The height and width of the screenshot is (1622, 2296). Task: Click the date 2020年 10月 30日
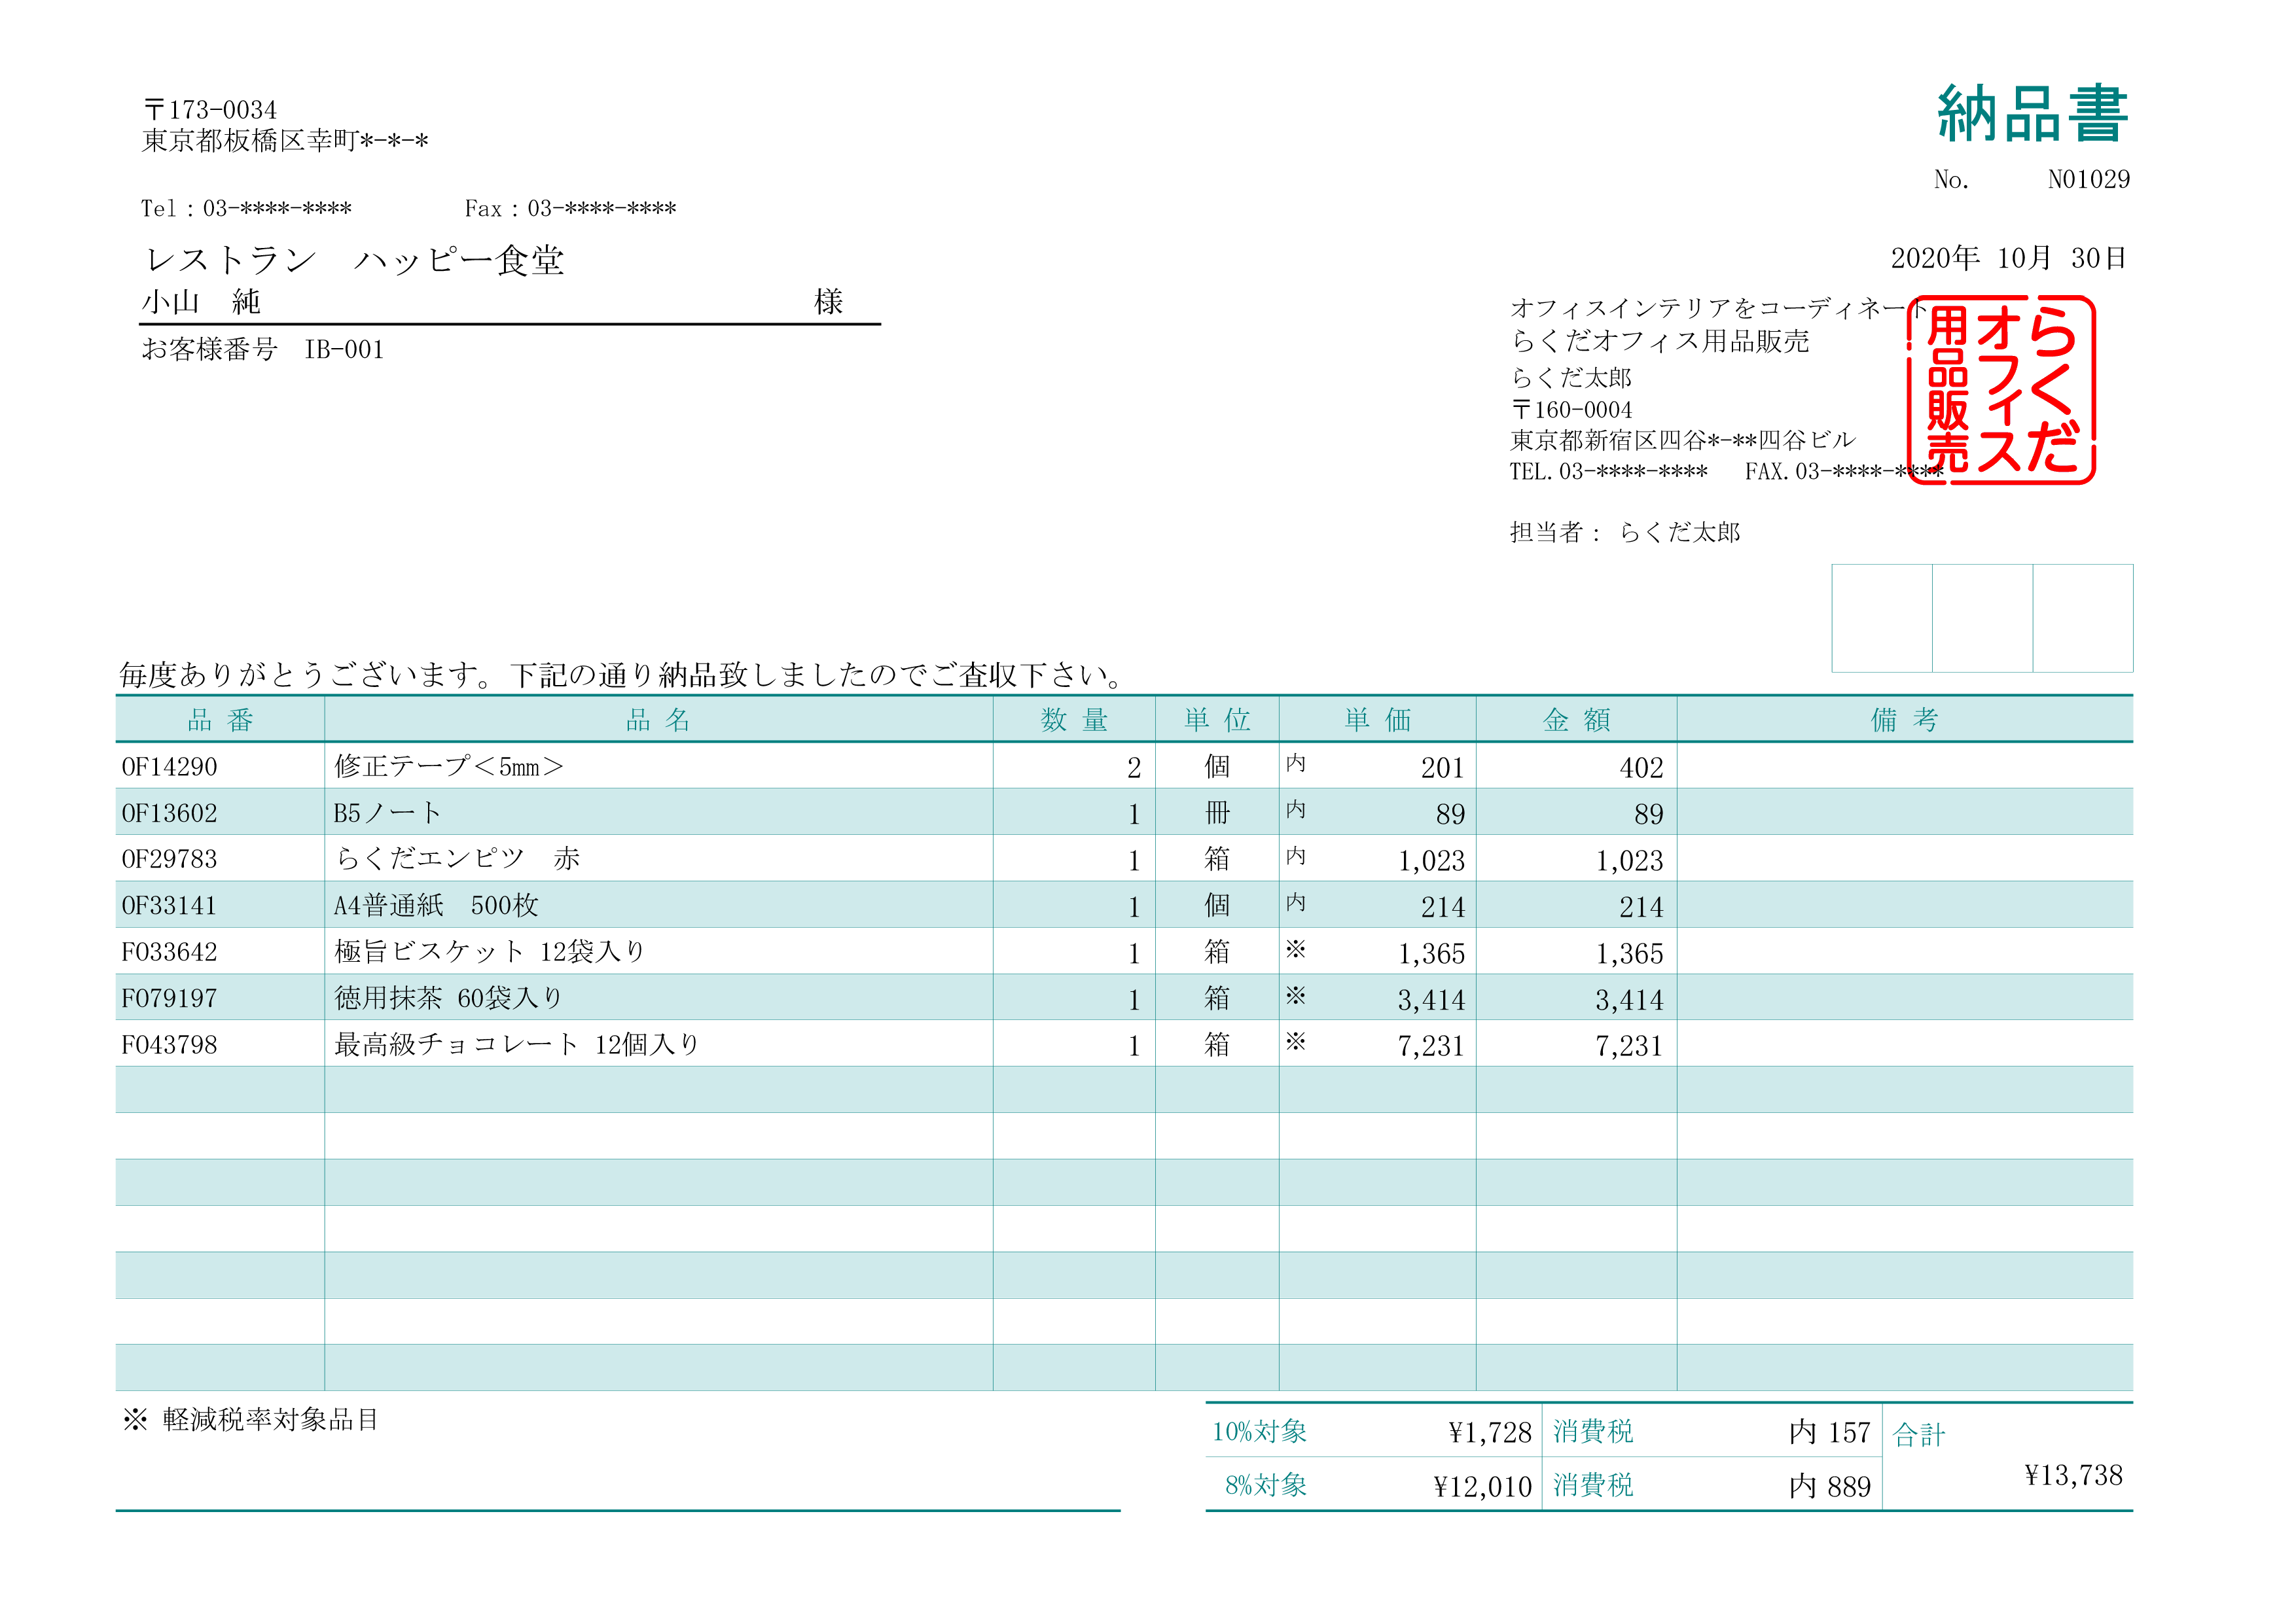(x=2008, y=259)
